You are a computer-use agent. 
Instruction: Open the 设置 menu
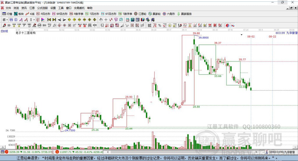53,8
